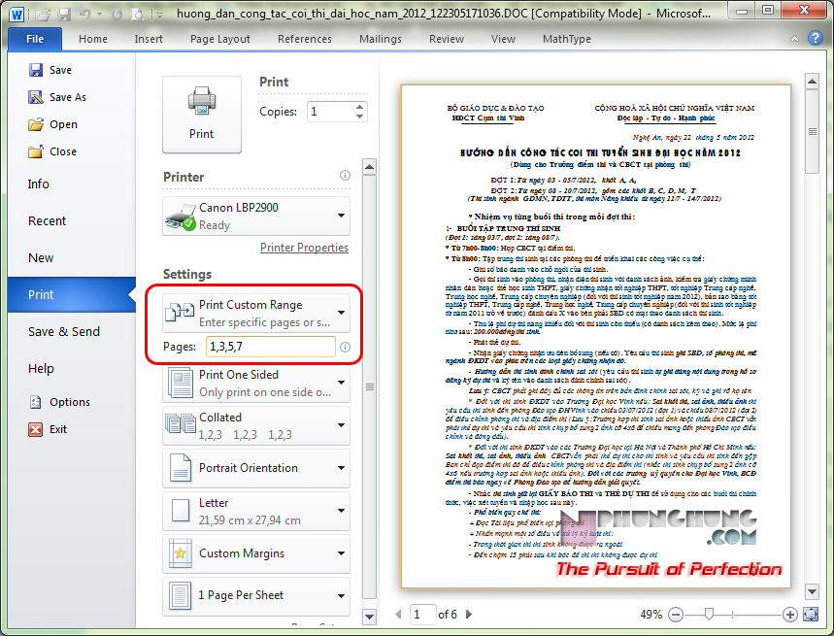Click the large Print button
The image size is (834, 636).
click(x=201, y=113)
